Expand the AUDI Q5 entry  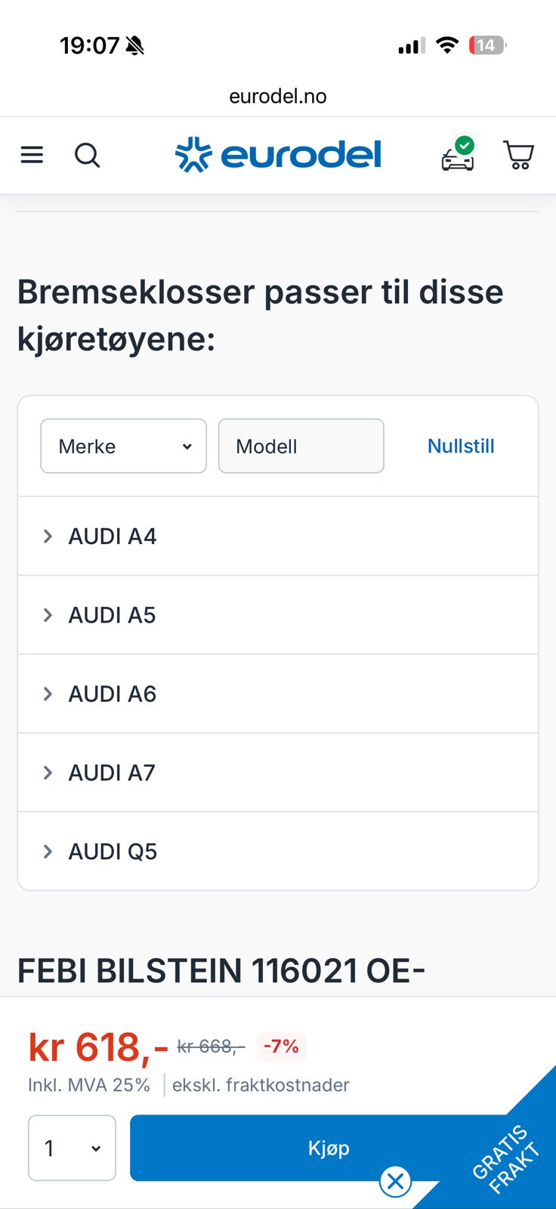[112, 852]
